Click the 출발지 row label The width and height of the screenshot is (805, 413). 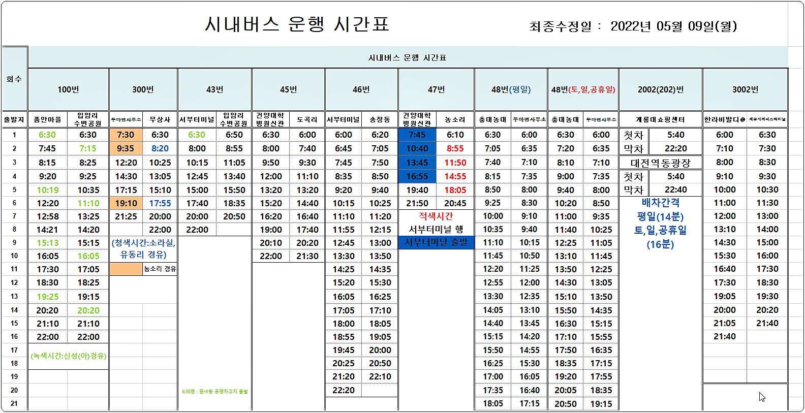pos(14,119)
